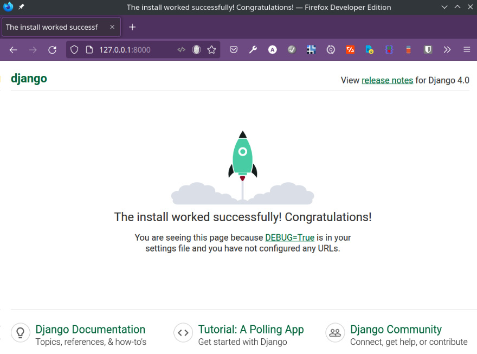Click the people community icon
The image size is (477, 354).
coord(335,333)
